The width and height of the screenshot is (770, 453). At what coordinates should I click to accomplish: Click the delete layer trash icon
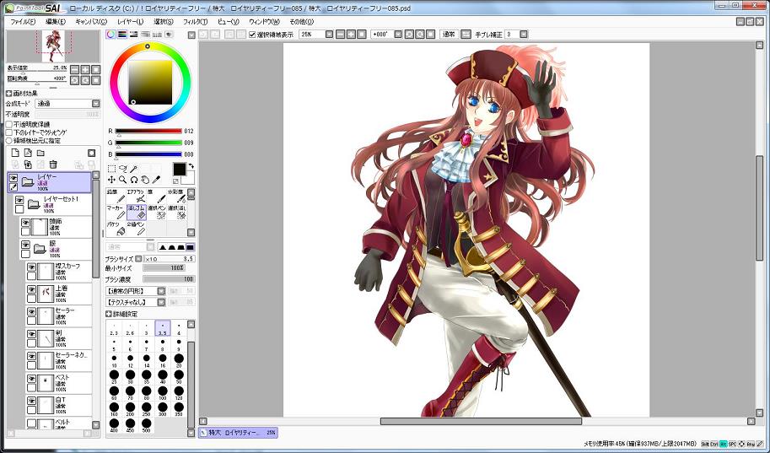[x=53, y=164]
